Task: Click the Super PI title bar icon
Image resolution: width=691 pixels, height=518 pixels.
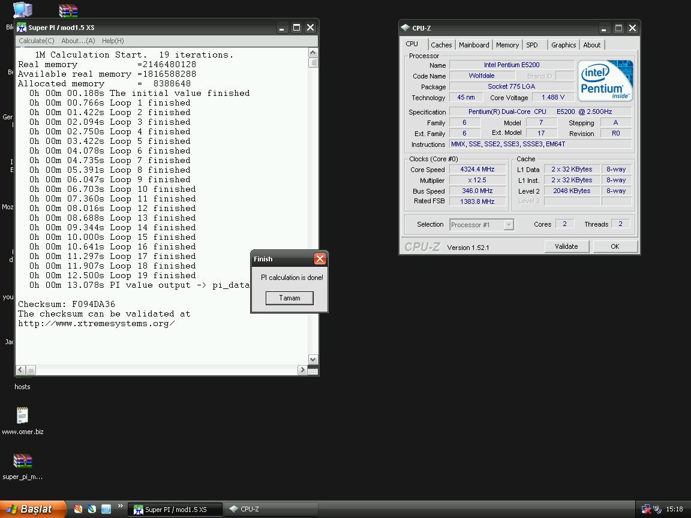Action: (x=22, y=28)
